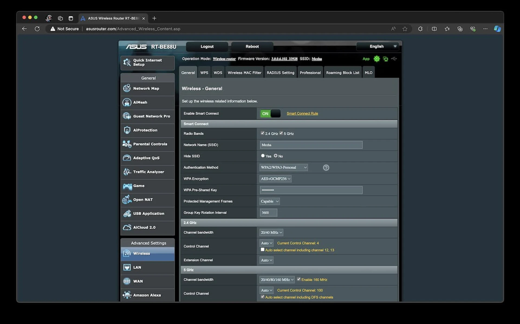This screenshot has height=324, width=520.
Task: Go to Guest Network Pro
Action: (148, 116)
